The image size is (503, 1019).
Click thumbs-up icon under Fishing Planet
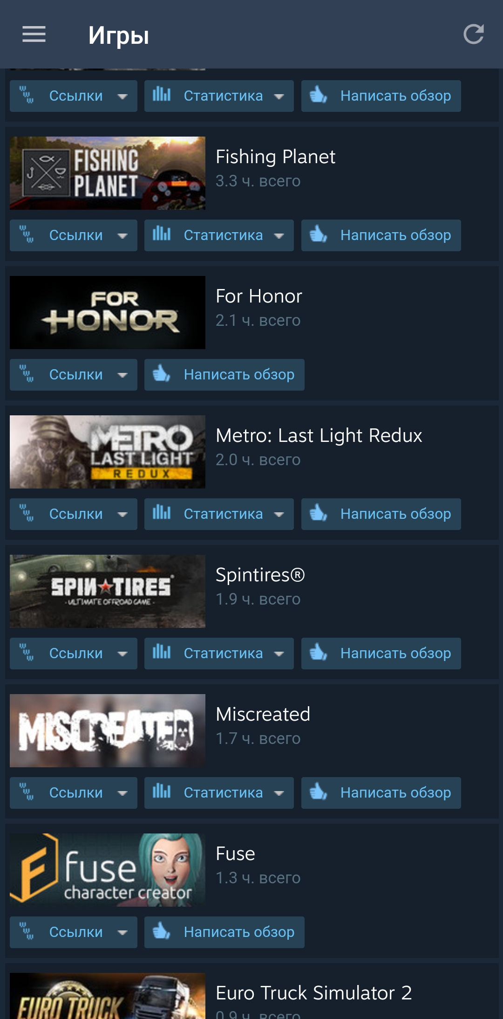[319, 234]
